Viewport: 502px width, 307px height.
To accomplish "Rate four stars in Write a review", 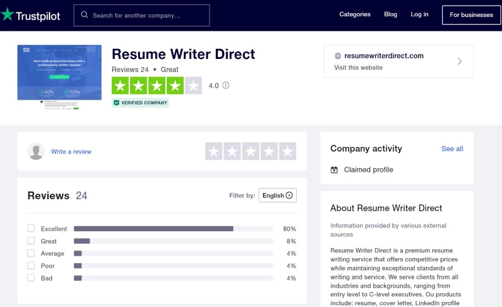I will pyautogui.click(x=269, y=151).
